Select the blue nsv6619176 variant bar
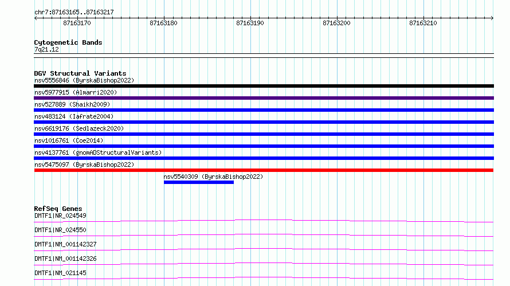The image size is (510, 286). [x=264, y=134]
